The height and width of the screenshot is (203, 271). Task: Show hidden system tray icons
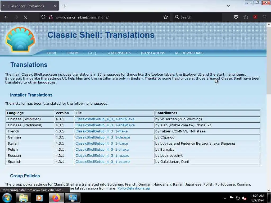click(225, 198)
